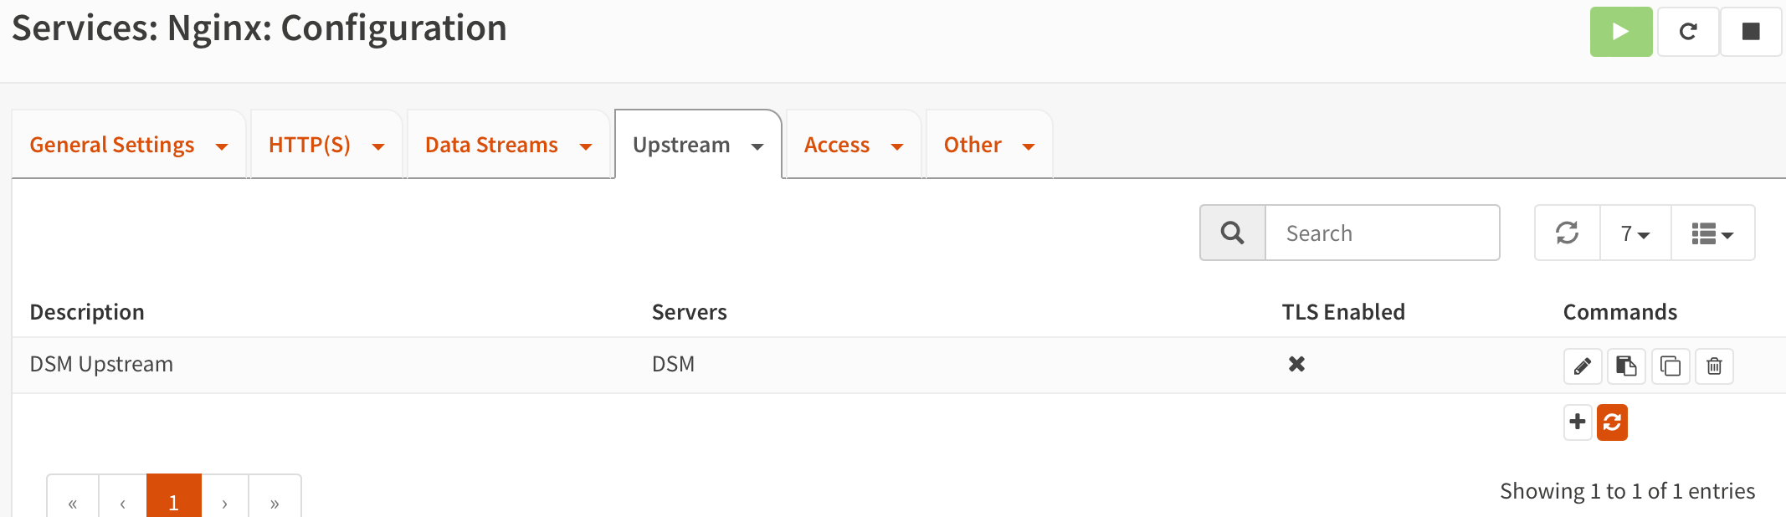
Task: Restart the Nginx service
Action: 1688,32
